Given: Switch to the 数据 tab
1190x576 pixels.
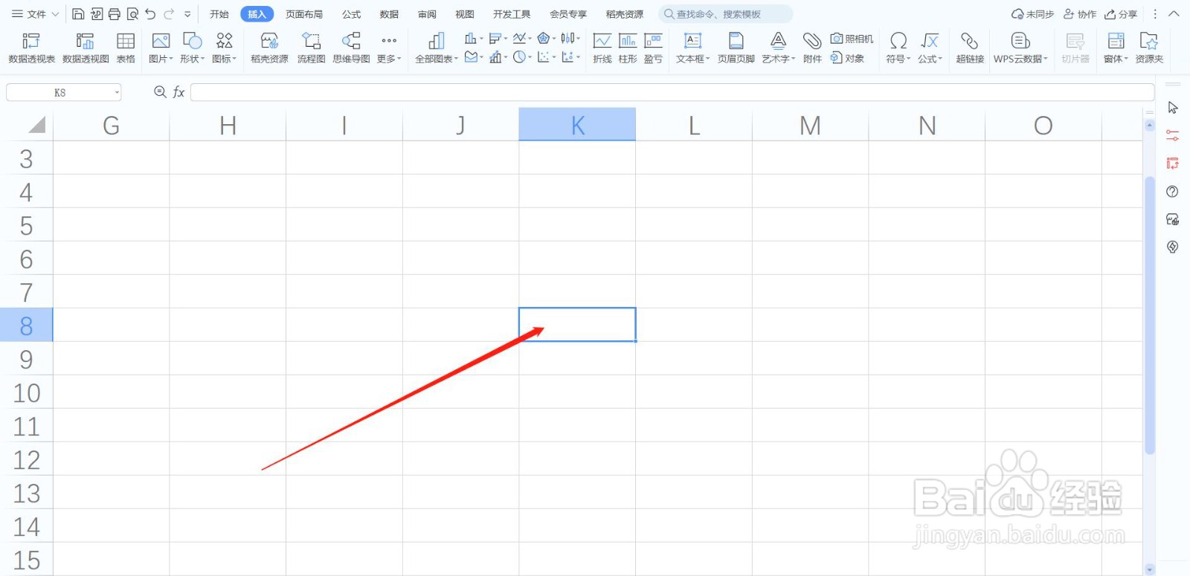Looking at the screenshot, I should [x=389, y=14].
